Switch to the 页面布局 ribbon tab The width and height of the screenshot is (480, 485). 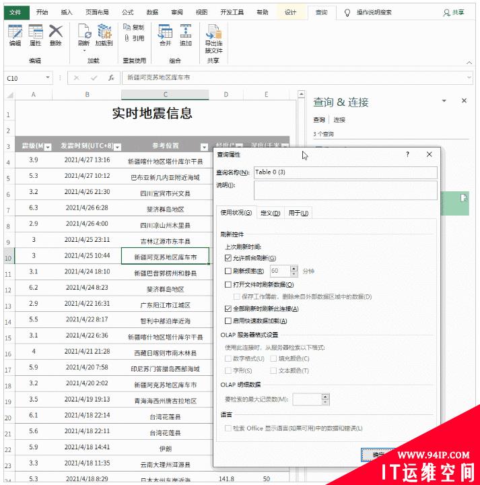click(x=97, y=12)
